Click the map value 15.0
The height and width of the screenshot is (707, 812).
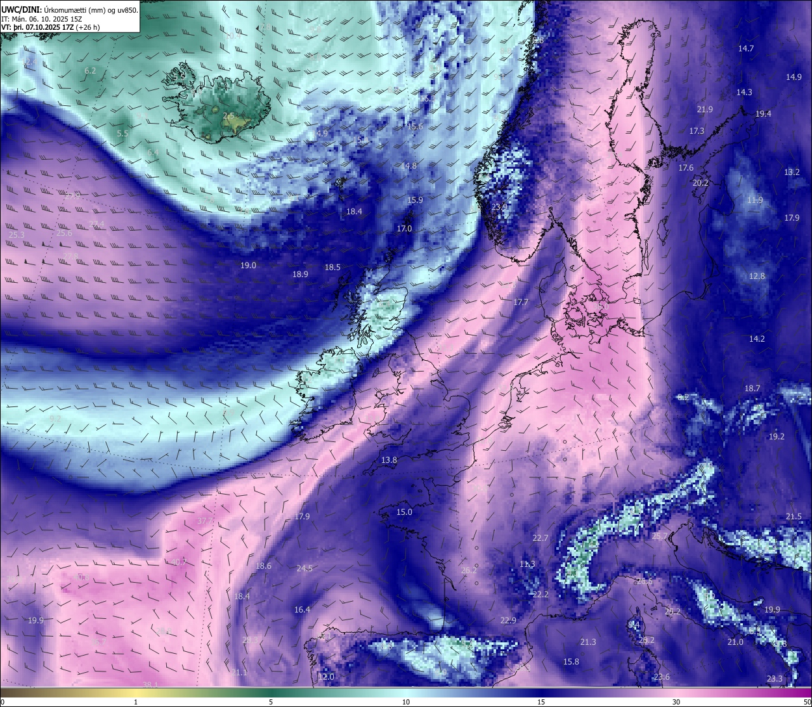[x=404, y=512]
